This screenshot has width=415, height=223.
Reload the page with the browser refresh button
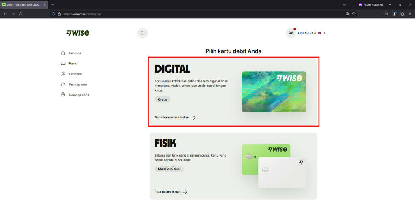[x=21, y=13]
